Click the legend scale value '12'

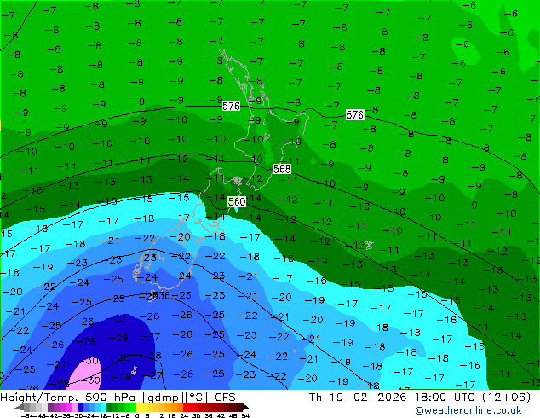coord(160,415)
